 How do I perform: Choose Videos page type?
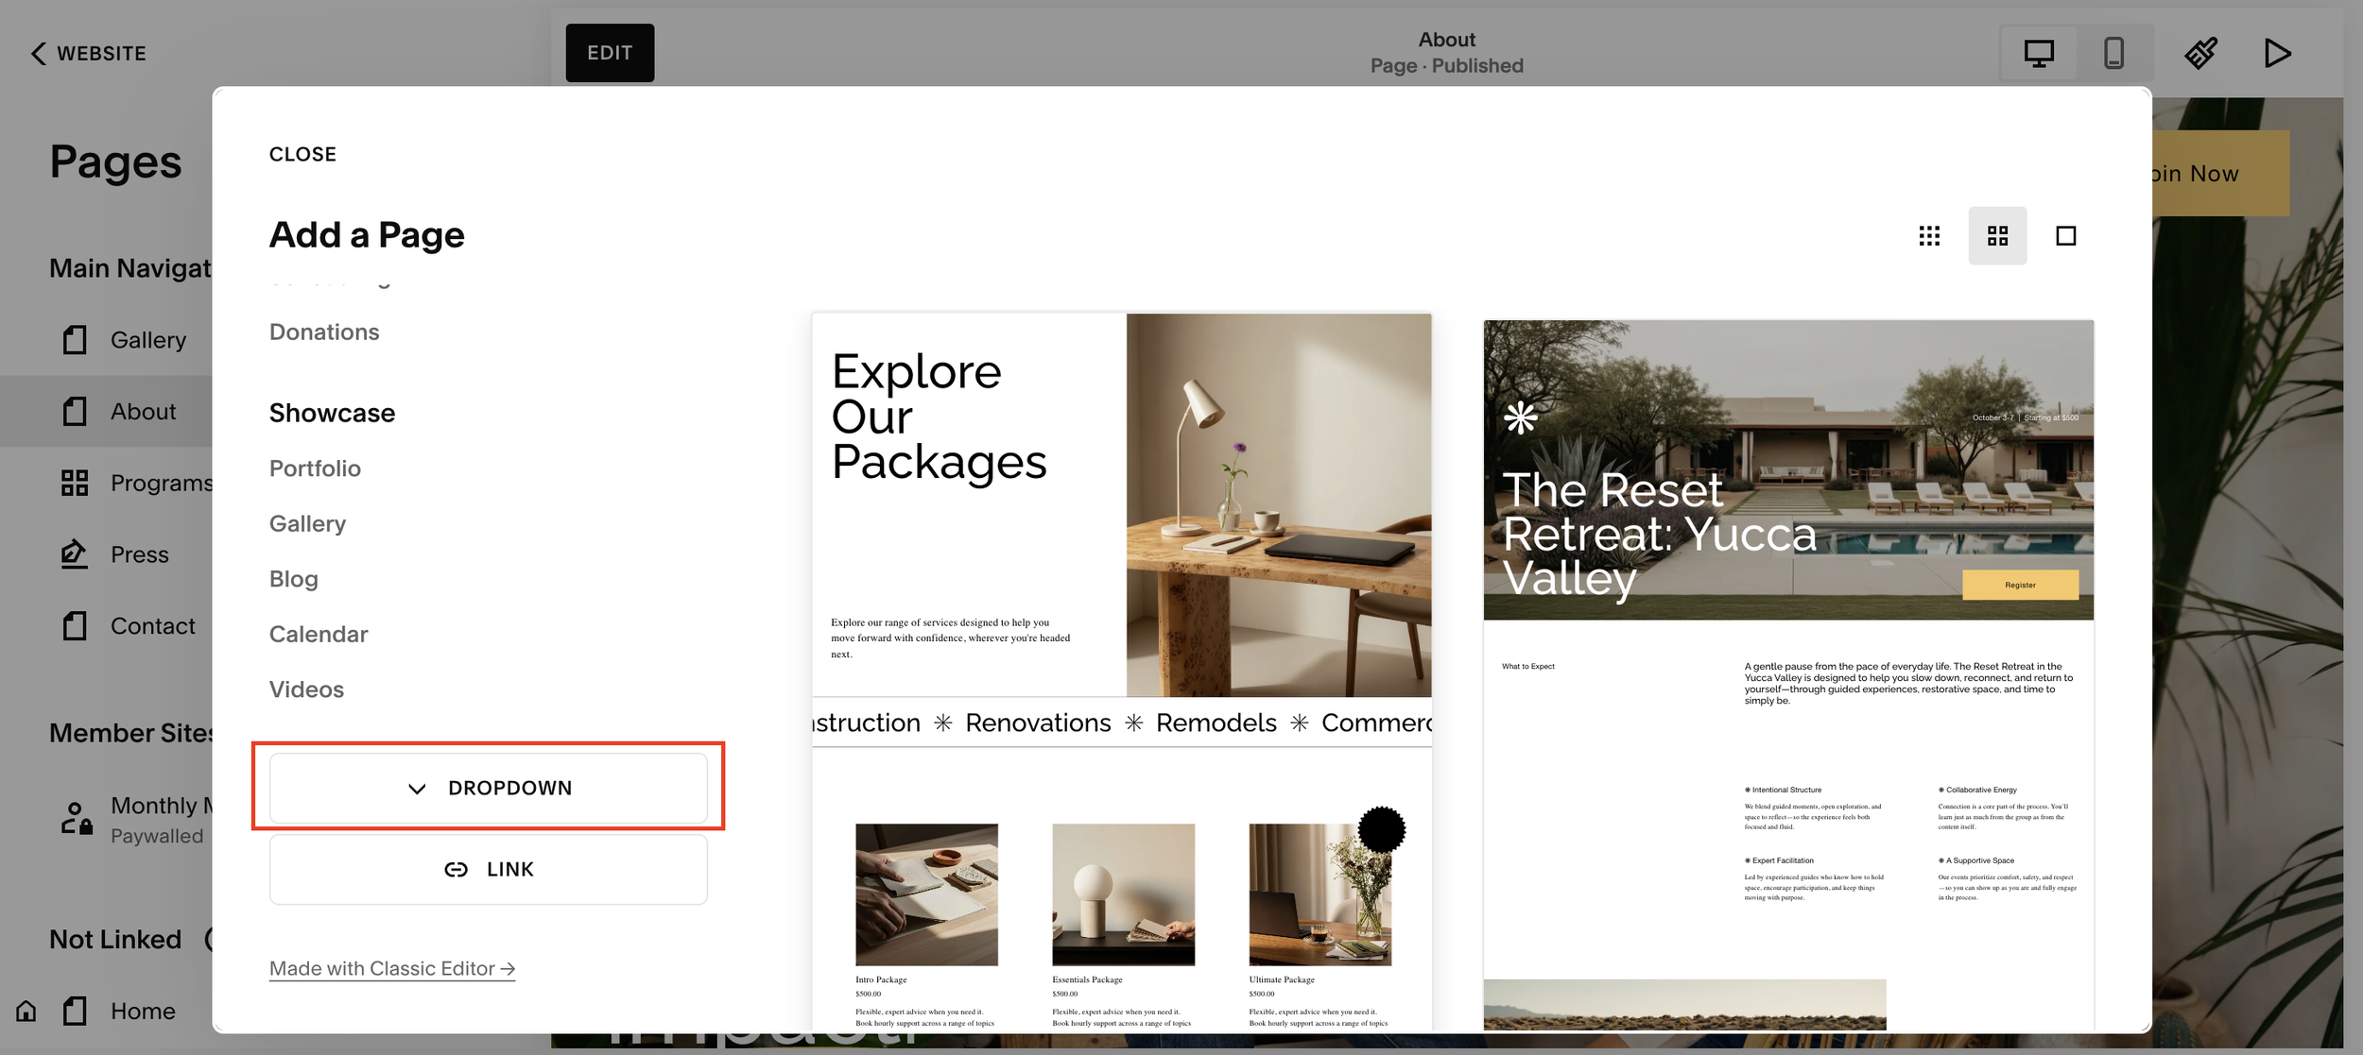point(306,690)
